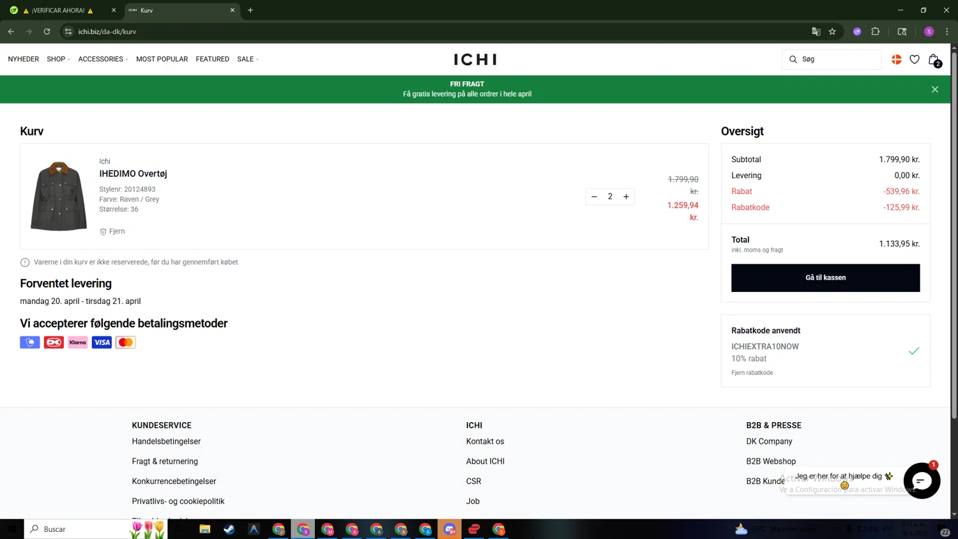958x539 pixels.
Task: Open the CSR footer link
Action: coord(474,482)
